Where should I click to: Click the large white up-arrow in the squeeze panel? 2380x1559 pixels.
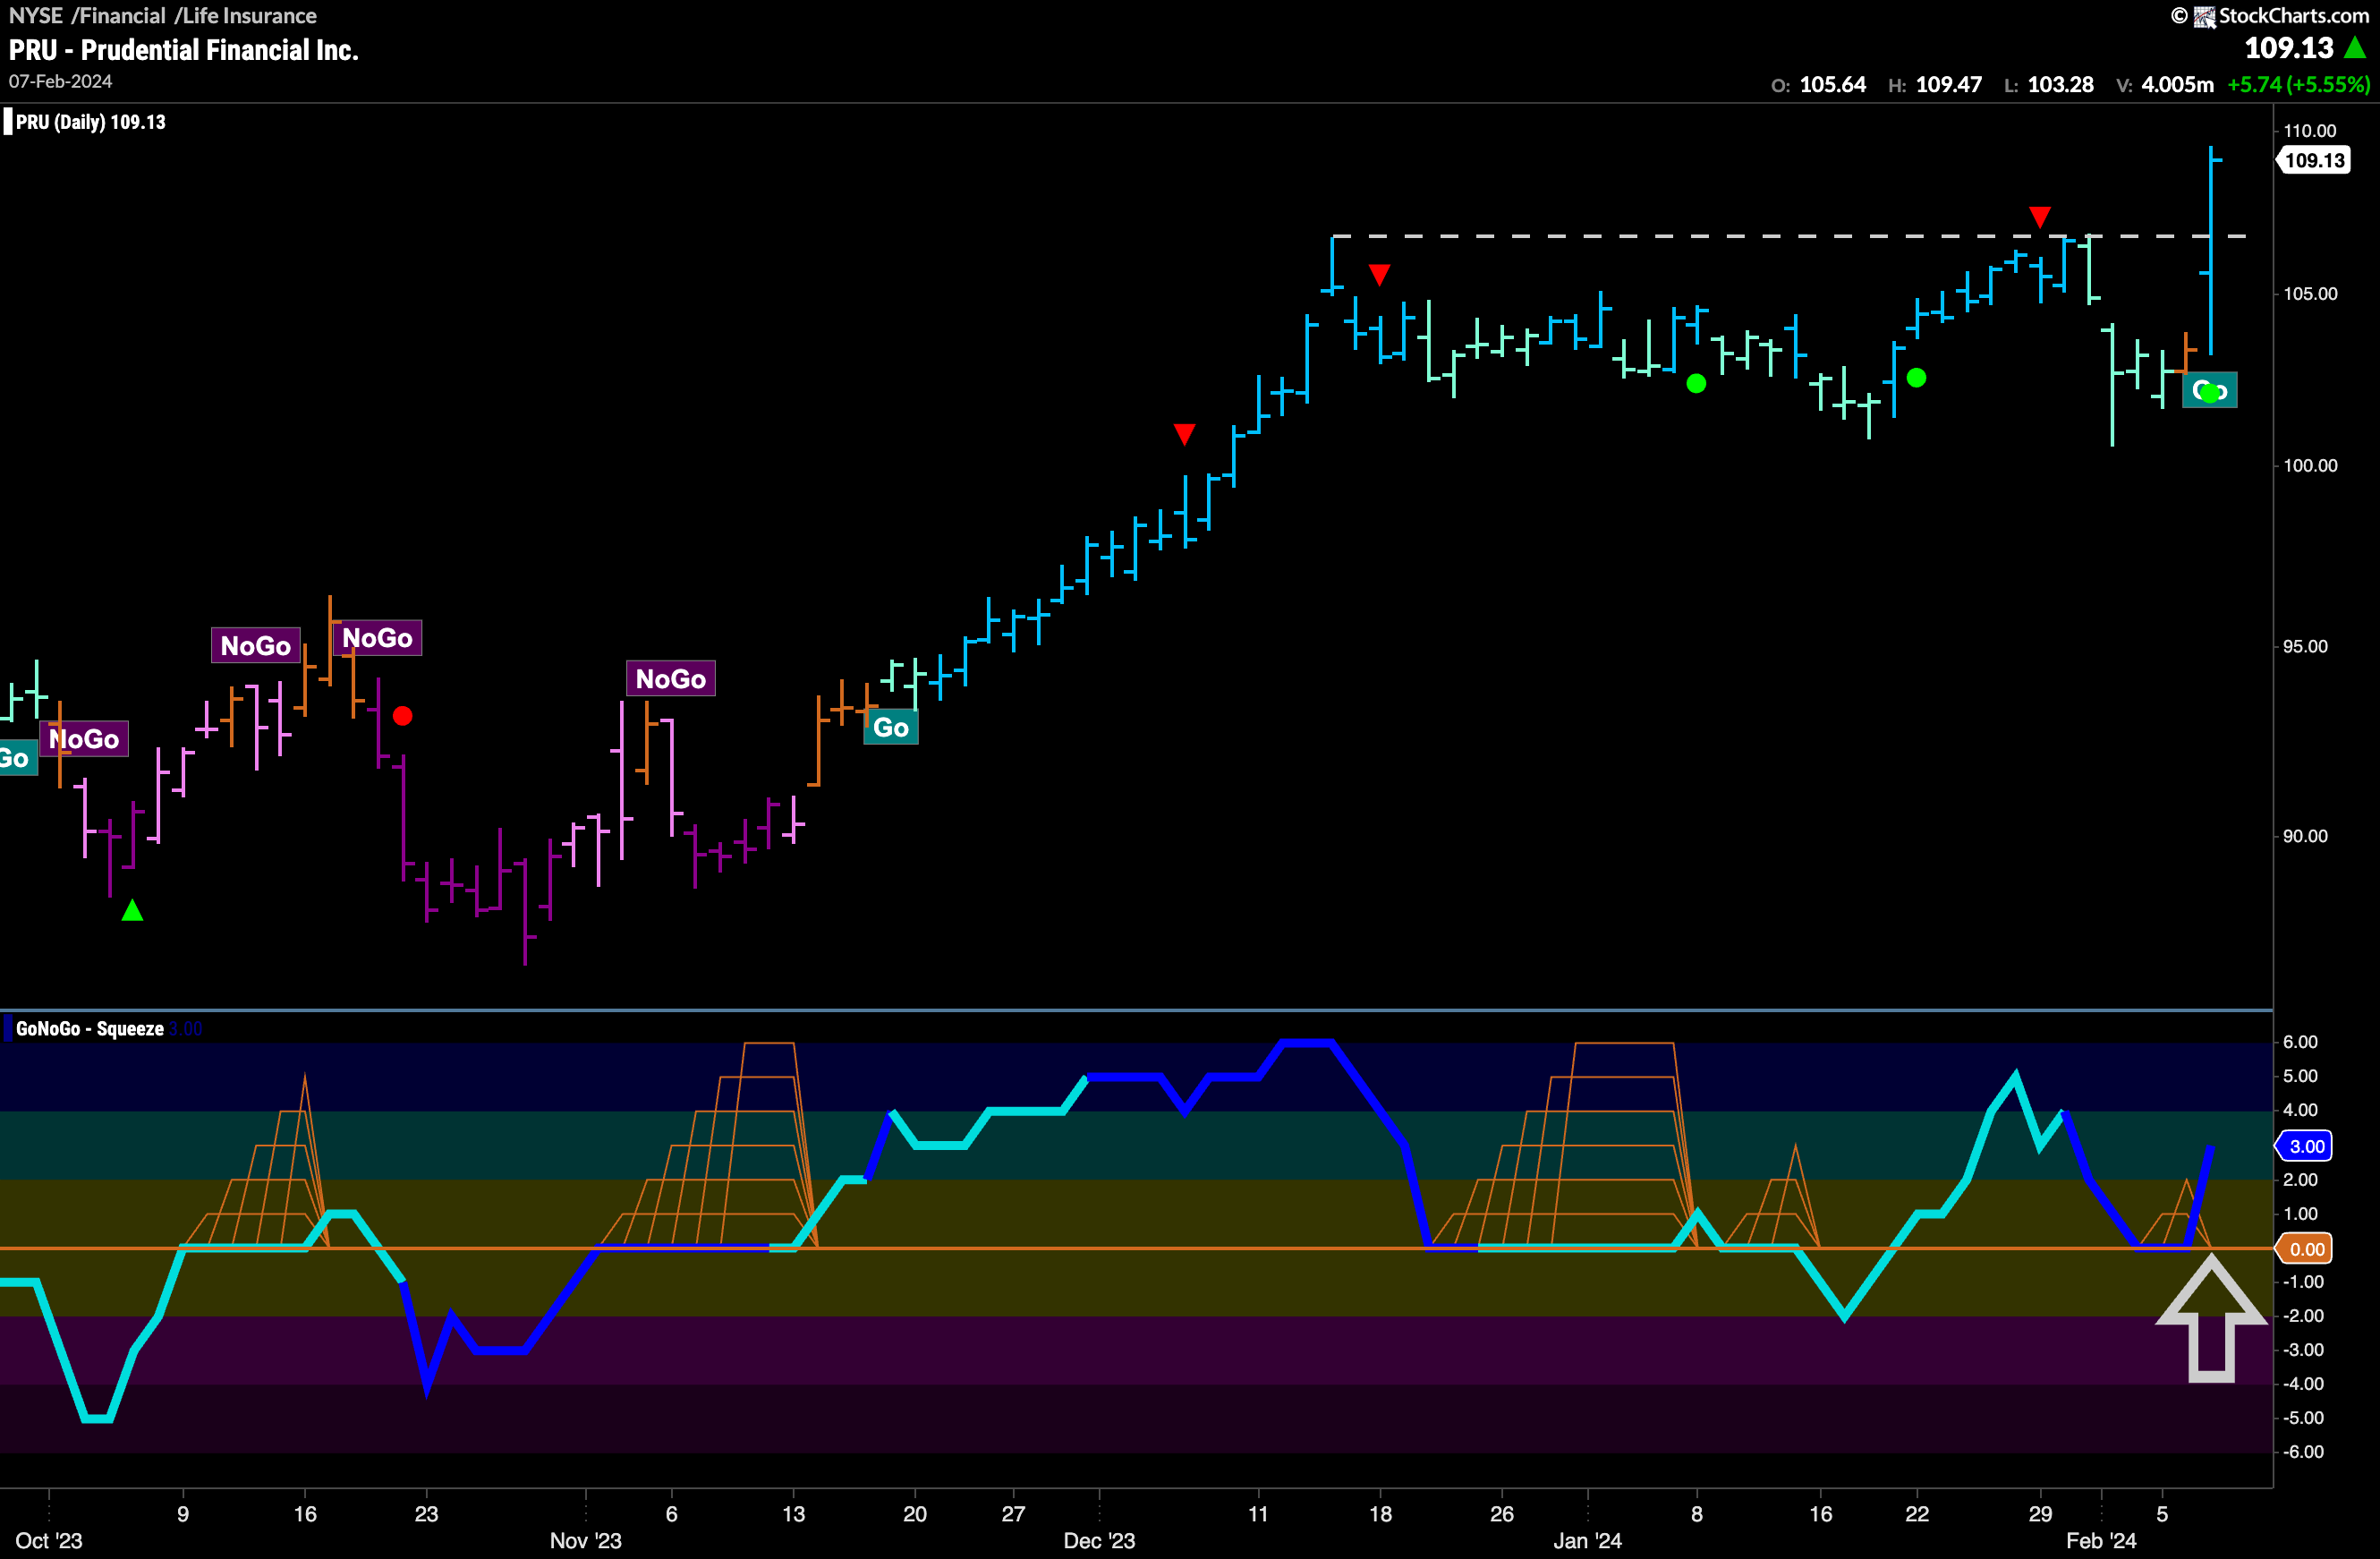pyautogui.click(x=2211, y=1320)
